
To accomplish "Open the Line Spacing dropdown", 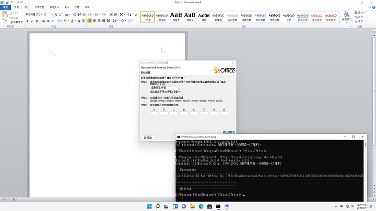I will [115, 21].
